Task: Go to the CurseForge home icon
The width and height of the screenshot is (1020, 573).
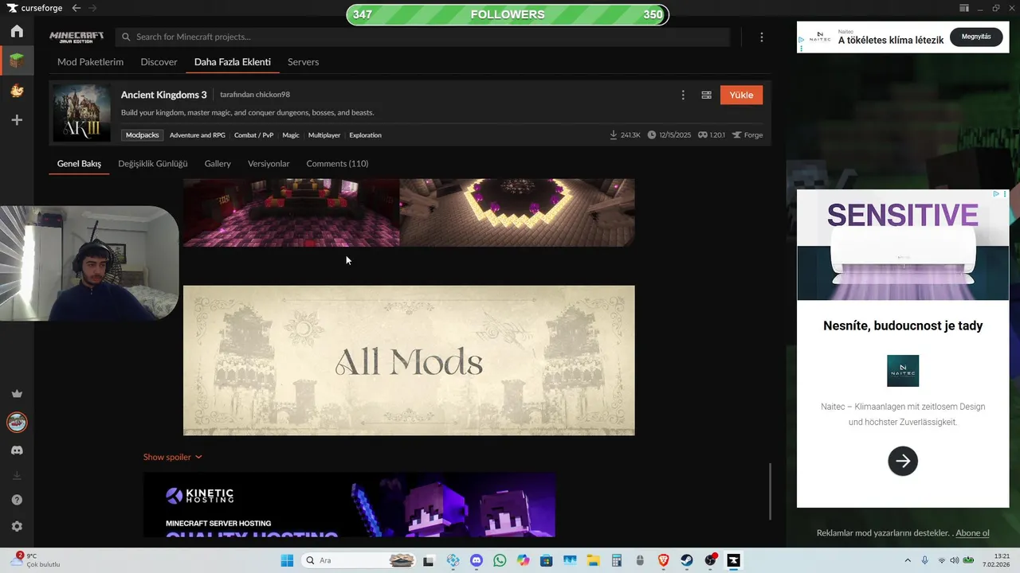Action: pyautogui.click(x=17, y=31)
